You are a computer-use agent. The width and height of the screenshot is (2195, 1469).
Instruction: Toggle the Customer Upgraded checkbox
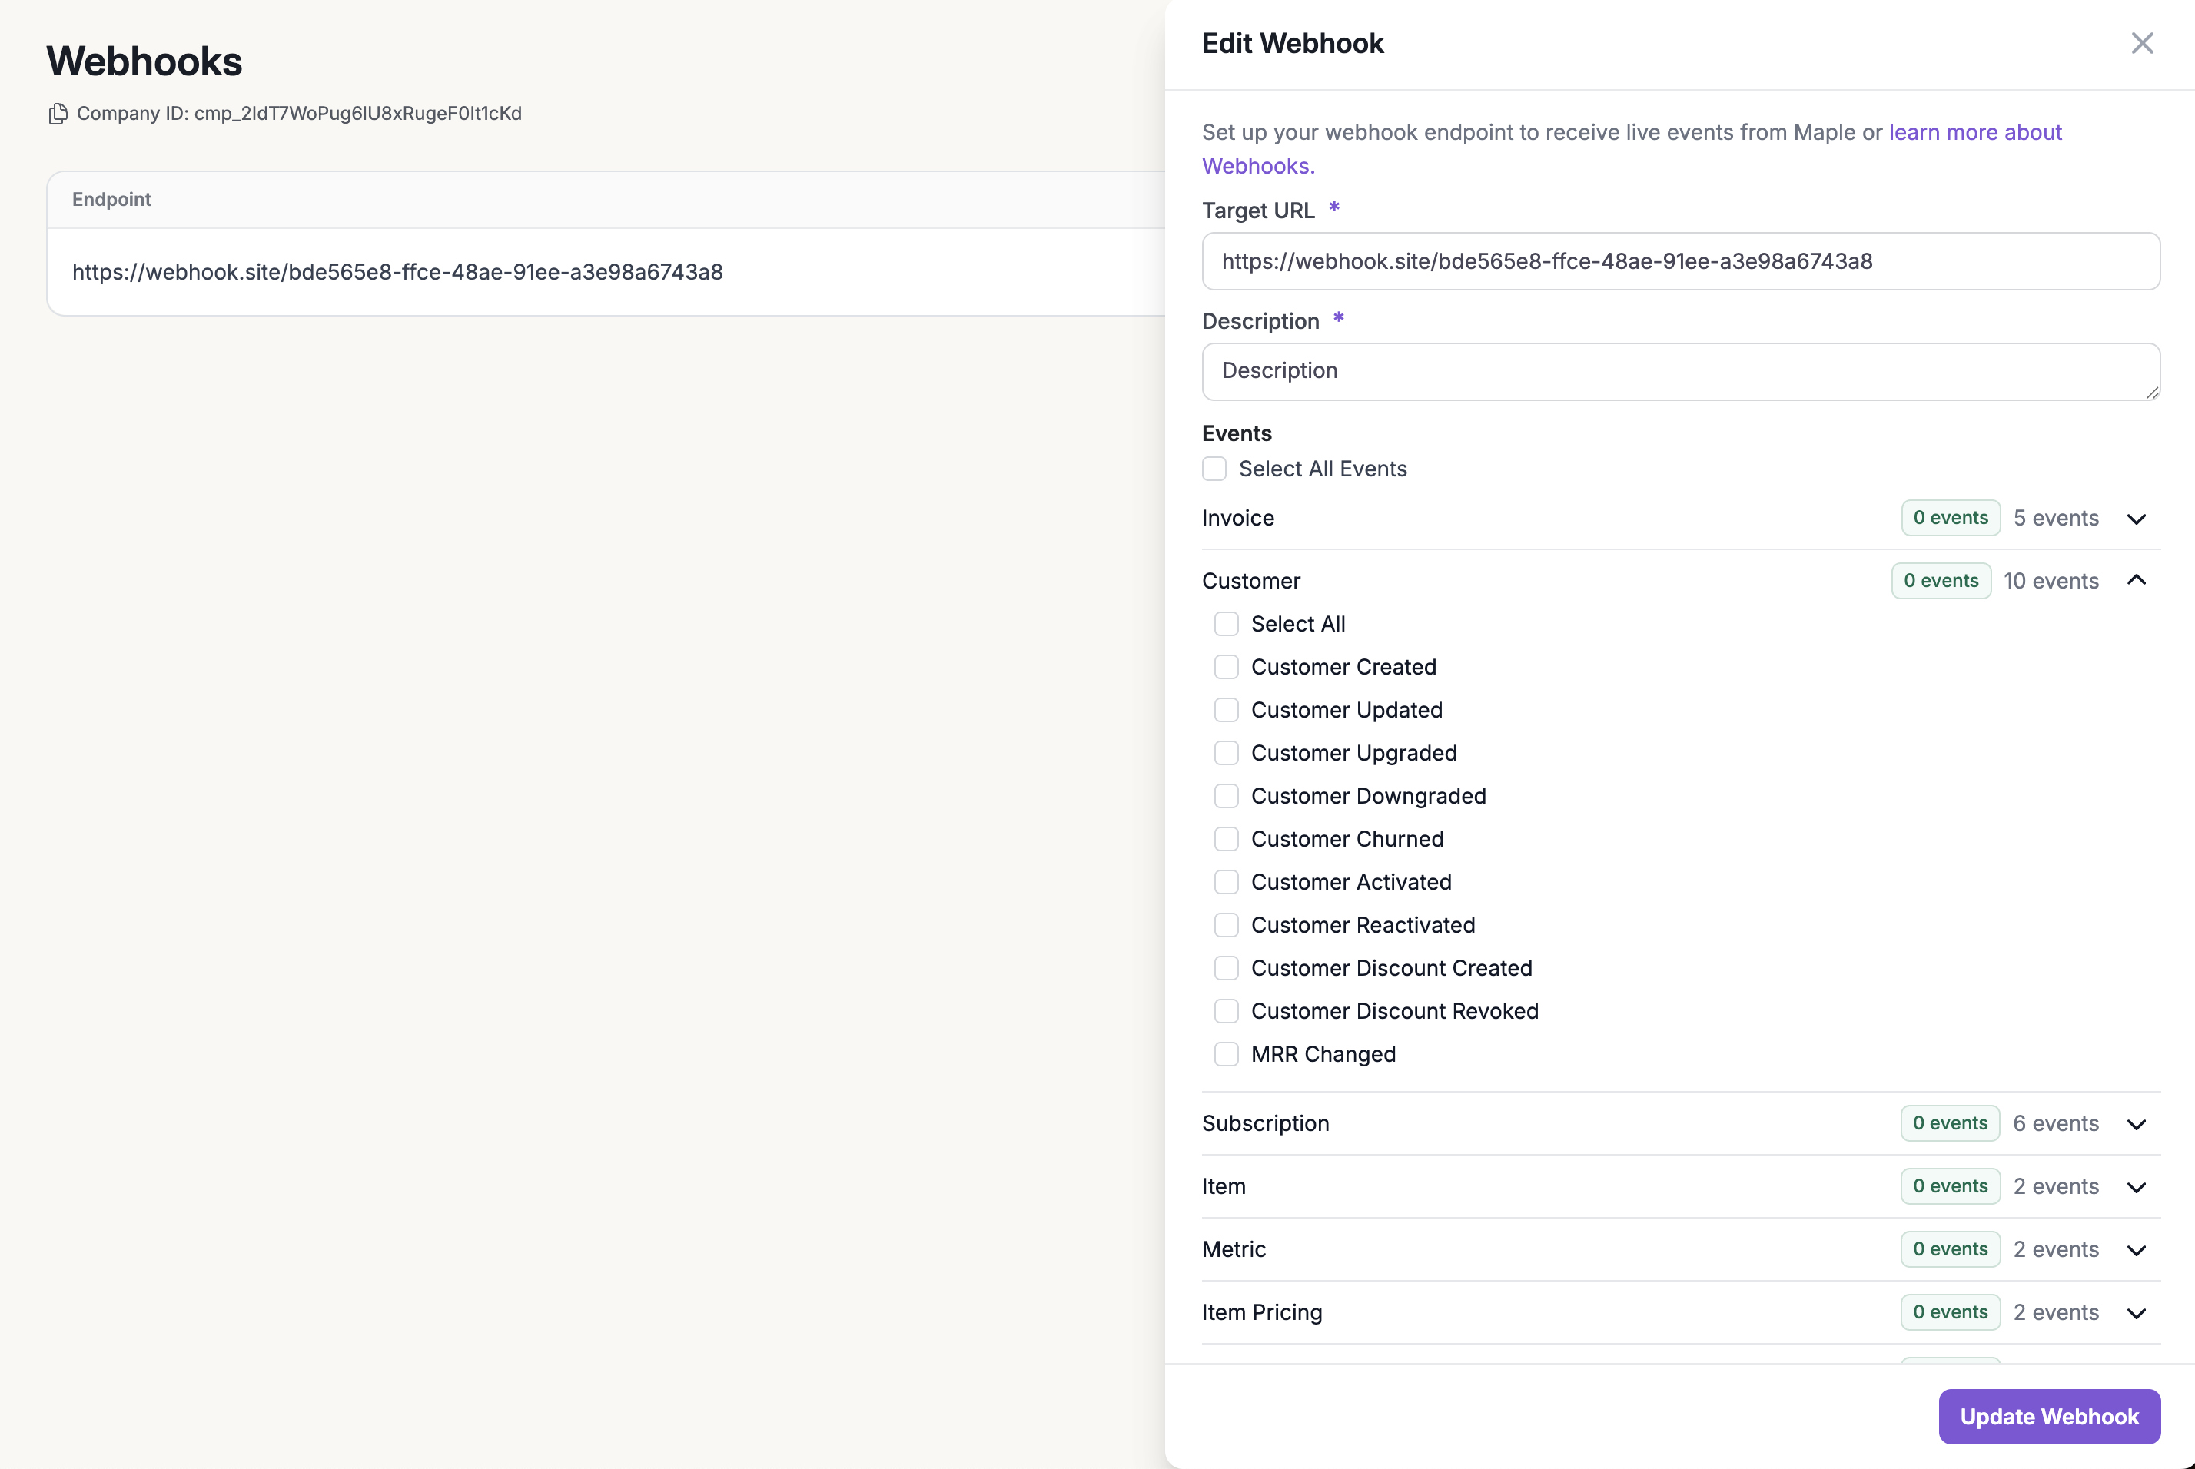[1226, 753]
